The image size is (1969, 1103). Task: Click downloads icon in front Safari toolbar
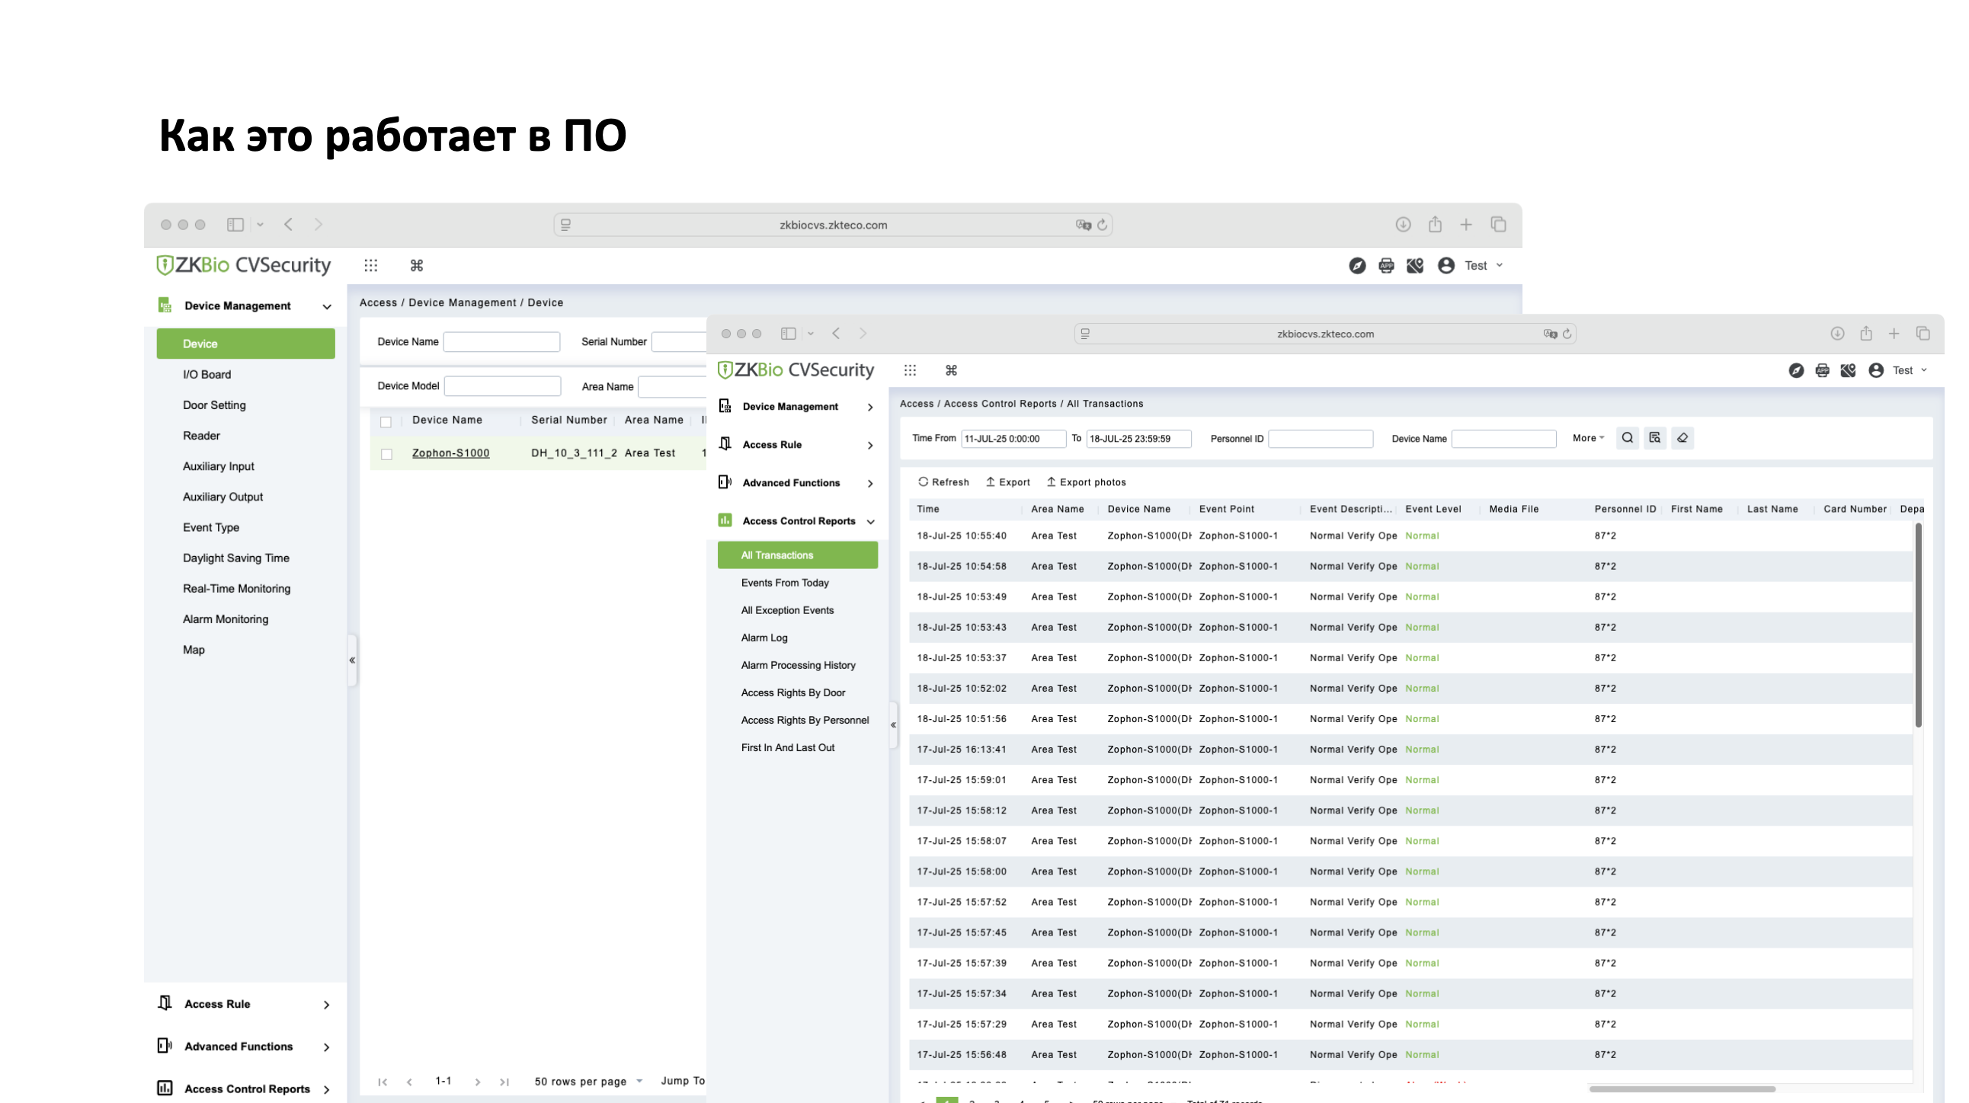tap(1837, 333)
